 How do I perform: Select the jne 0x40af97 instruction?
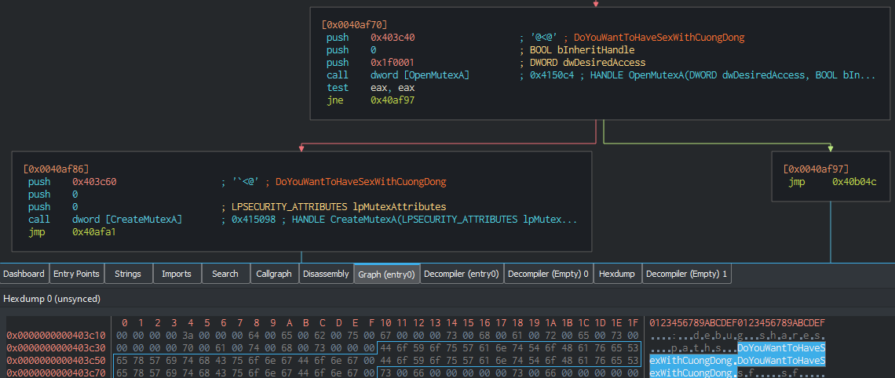[371, 100]
